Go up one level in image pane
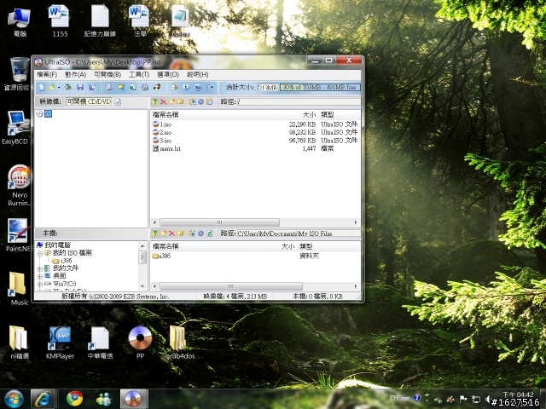 tap(155, 101)
